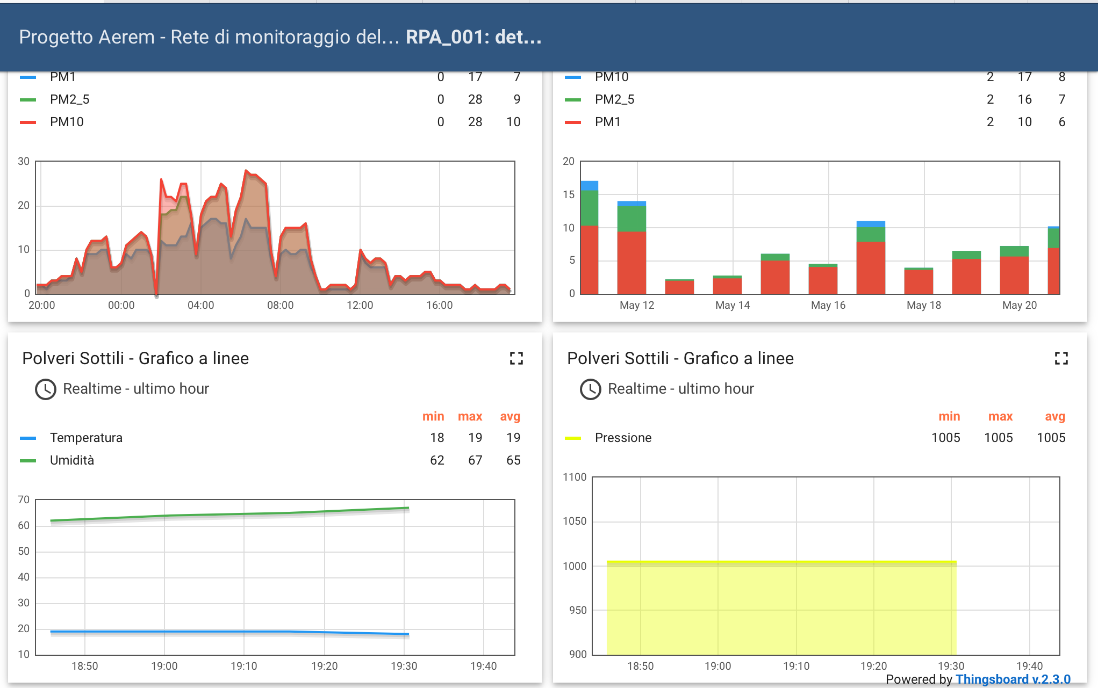This screenshot has width=1098, height=688.
Task: Click the May 16 tall stacked bar
Action: click(871, 257)
